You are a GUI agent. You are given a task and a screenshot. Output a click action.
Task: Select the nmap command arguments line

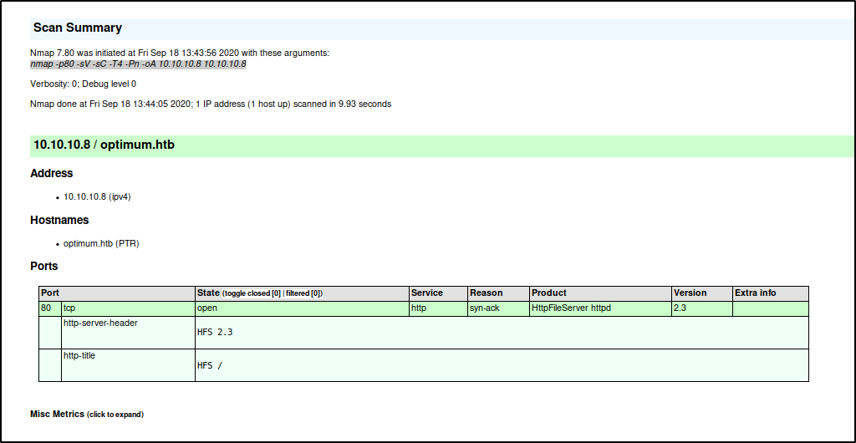[x=138, y=64]
